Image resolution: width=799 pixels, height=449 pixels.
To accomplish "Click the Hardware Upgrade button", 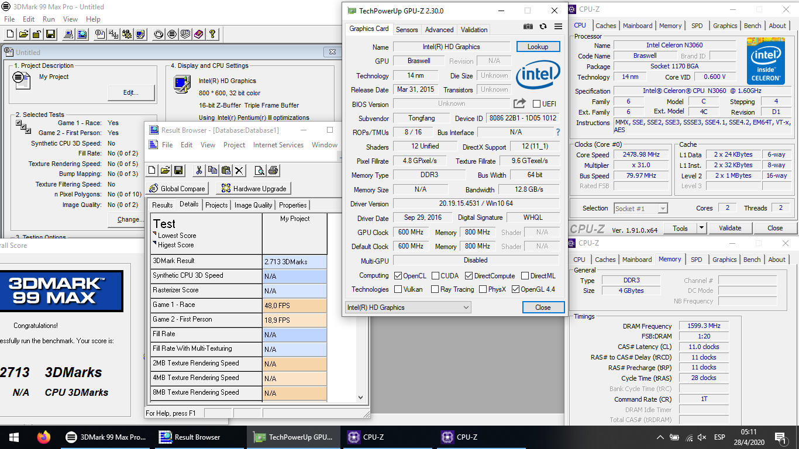I will coord(253,189).
